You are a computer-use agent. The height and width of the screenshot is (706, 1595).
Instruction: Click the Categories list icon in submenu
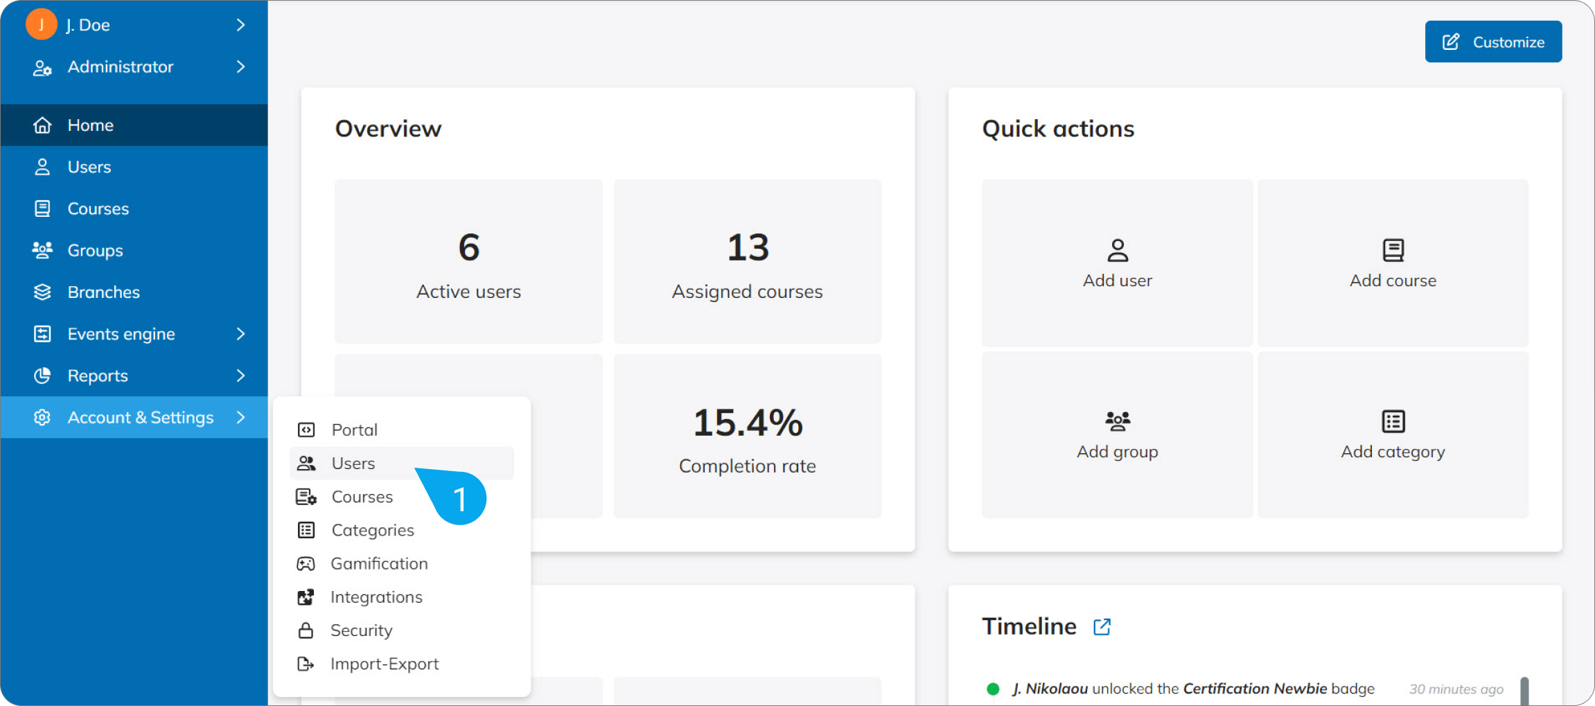tap(306, 530)
